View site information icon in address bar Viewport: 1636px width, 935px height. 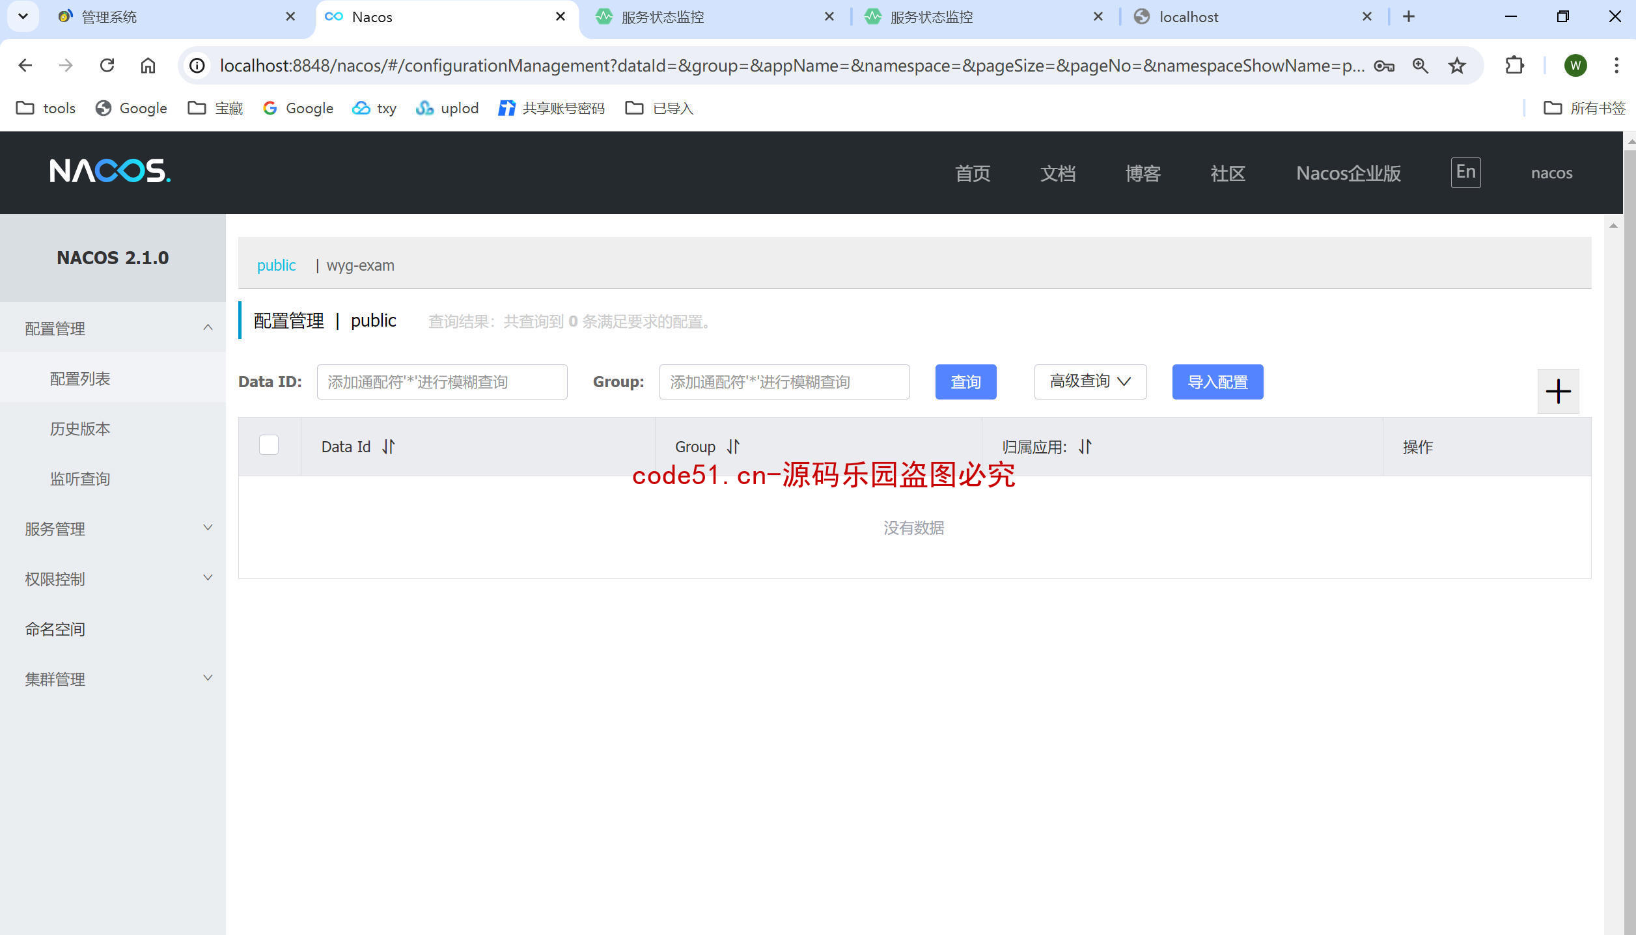tap(197, 65)
